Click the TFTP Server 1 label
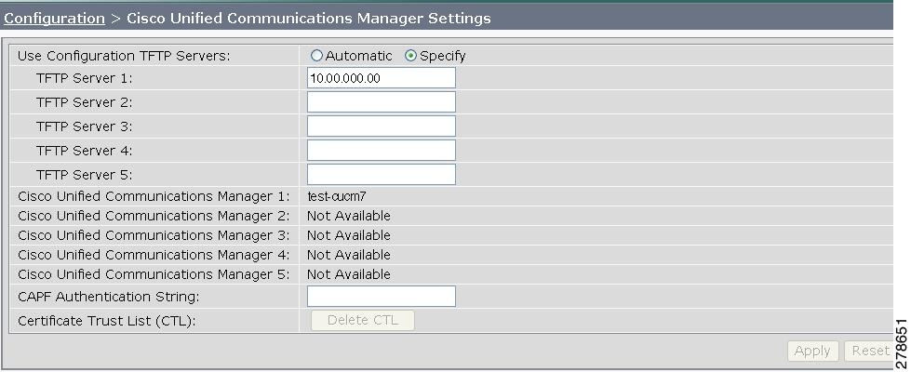Image resolution: width=911 pixels, height=372 pixels. pos(85,78)
